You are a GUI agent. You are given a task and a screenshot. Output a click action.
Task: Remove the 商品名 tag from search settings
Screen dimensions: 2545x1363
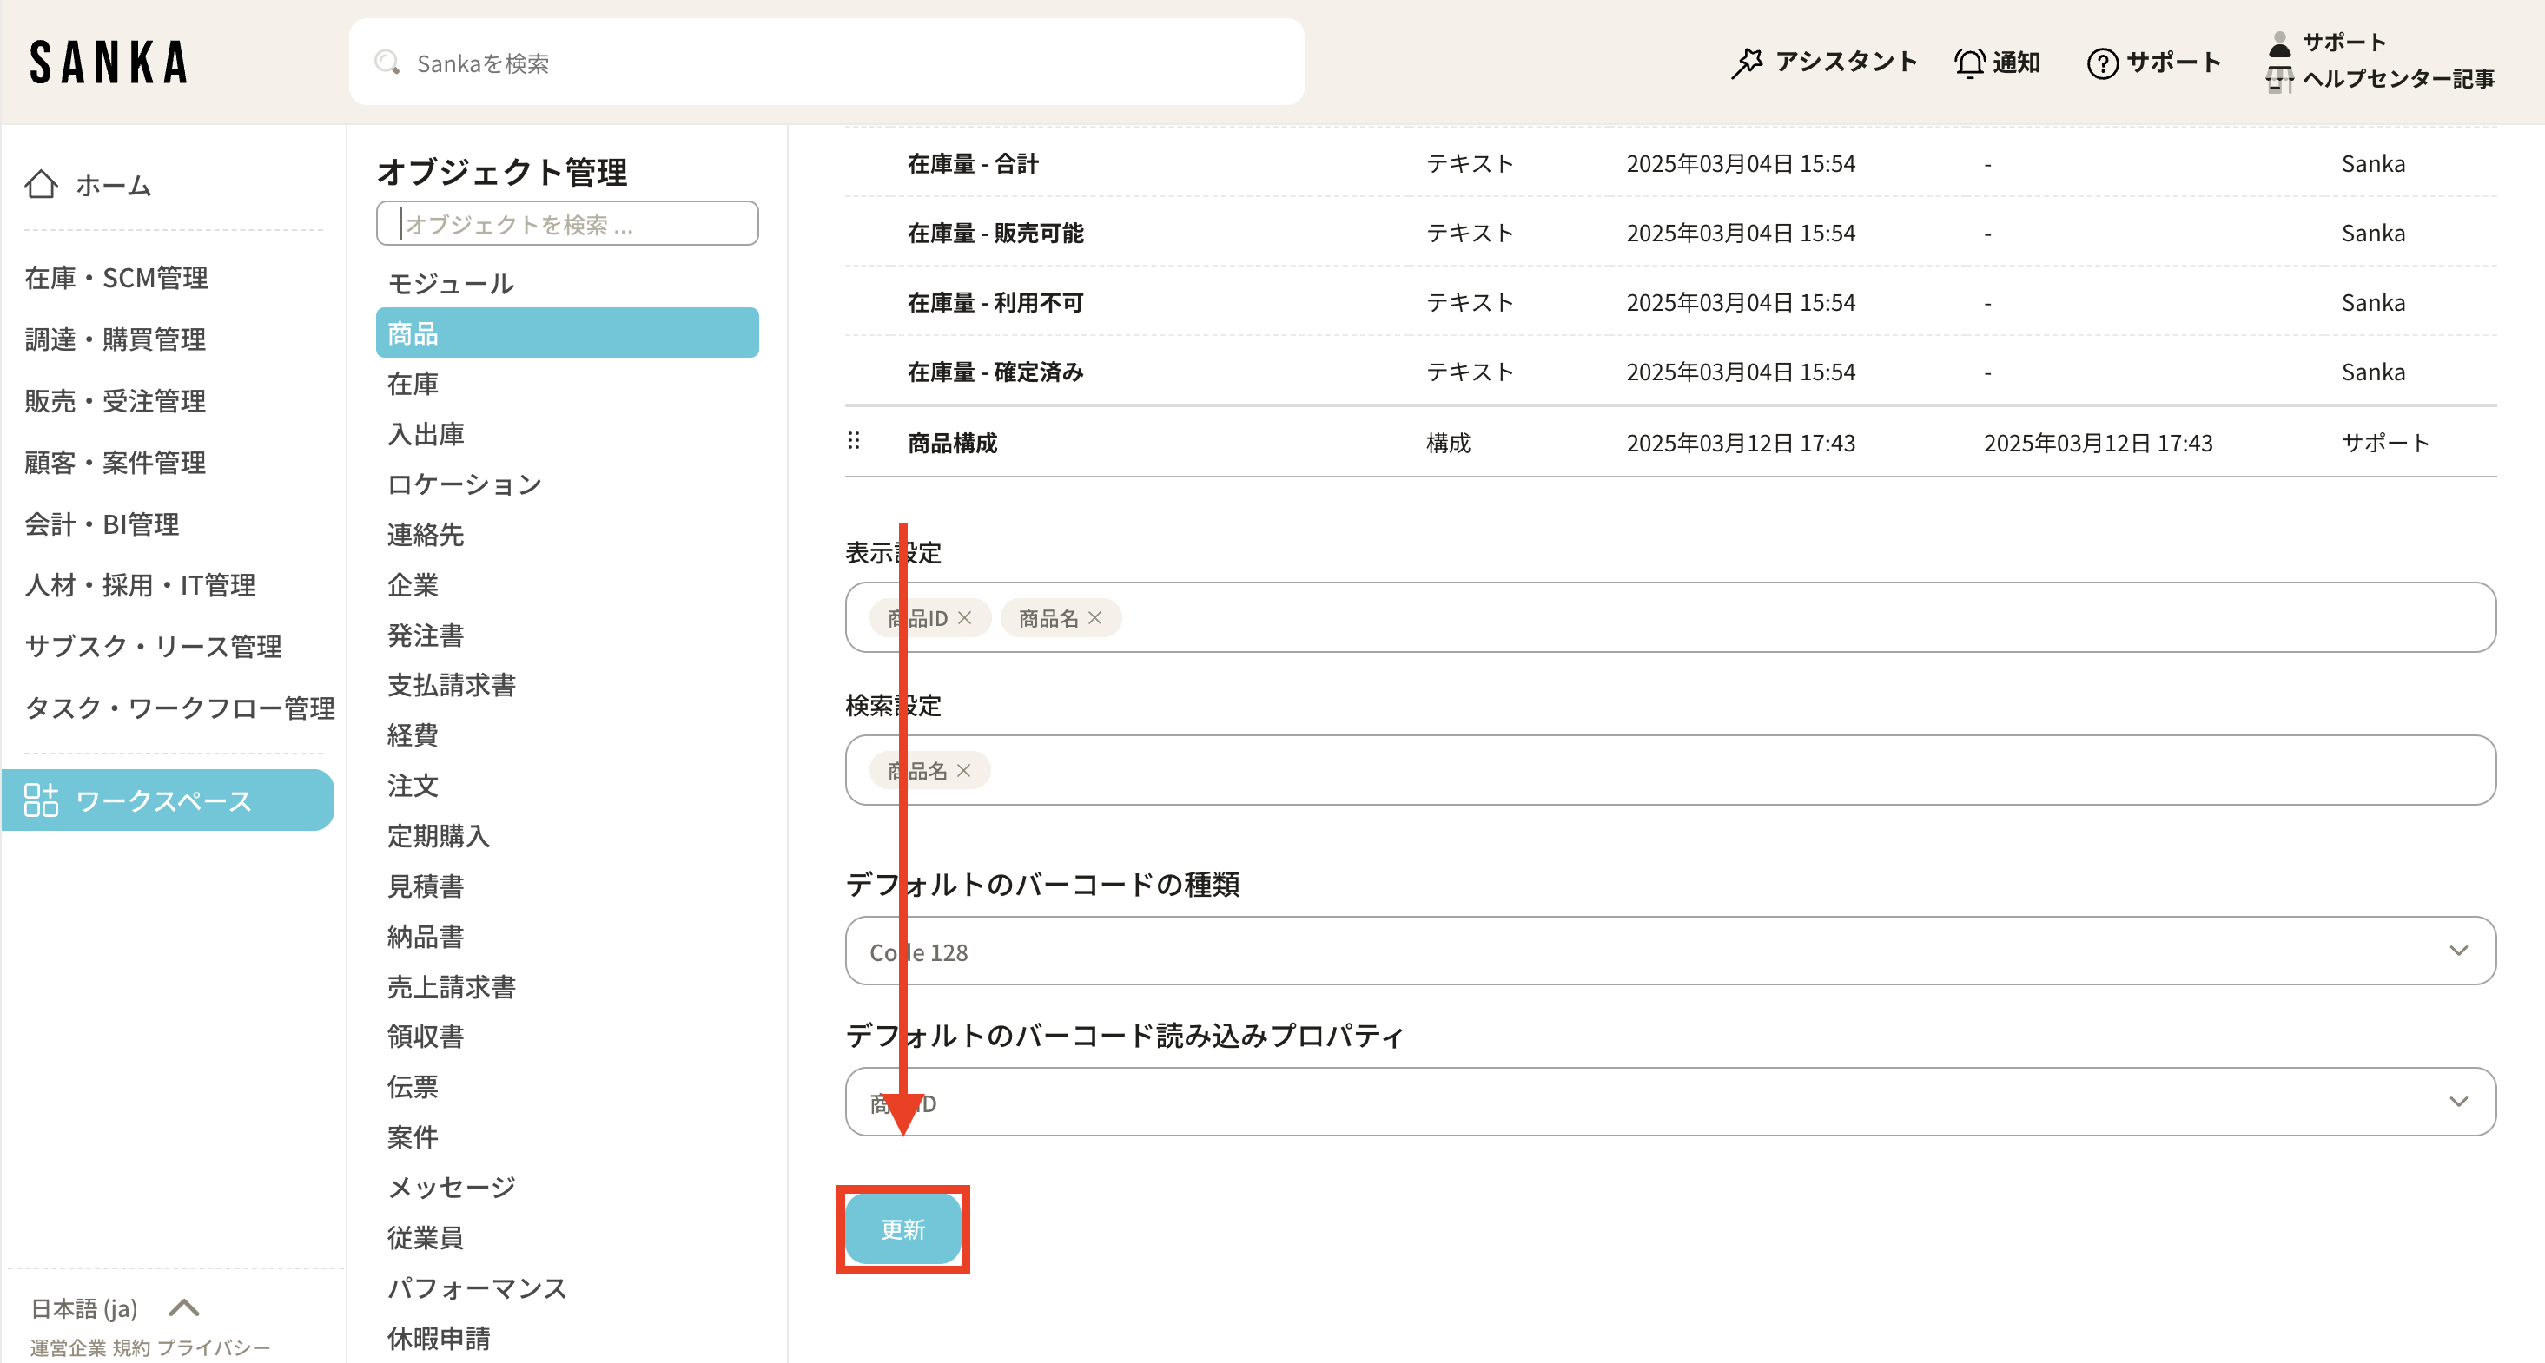(963, 770)
